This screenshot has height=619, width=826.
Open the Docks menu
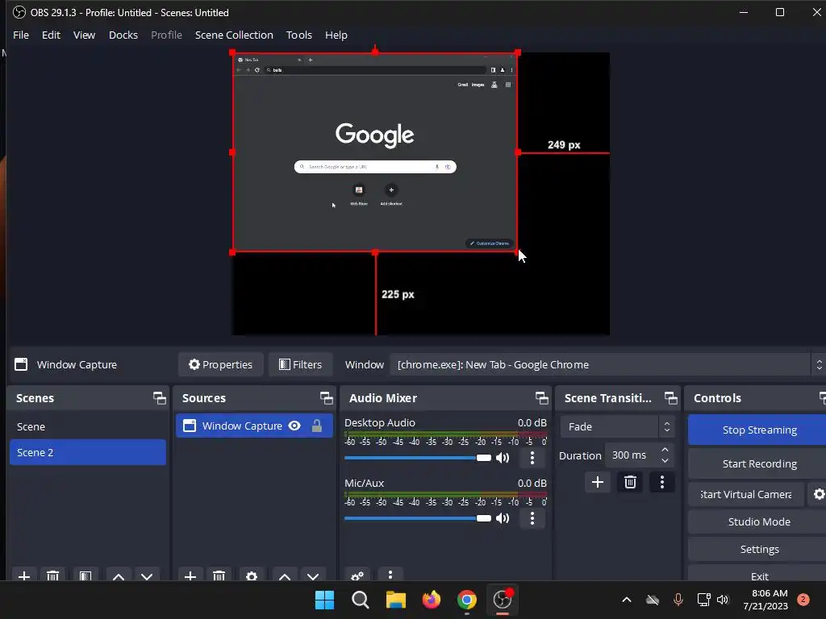123,35
